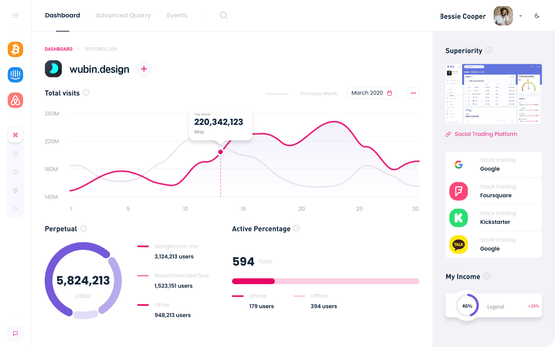This screenshot has width=555, height=347.
Task: Click the +25% income change value
Action: [x=533, y=306]
